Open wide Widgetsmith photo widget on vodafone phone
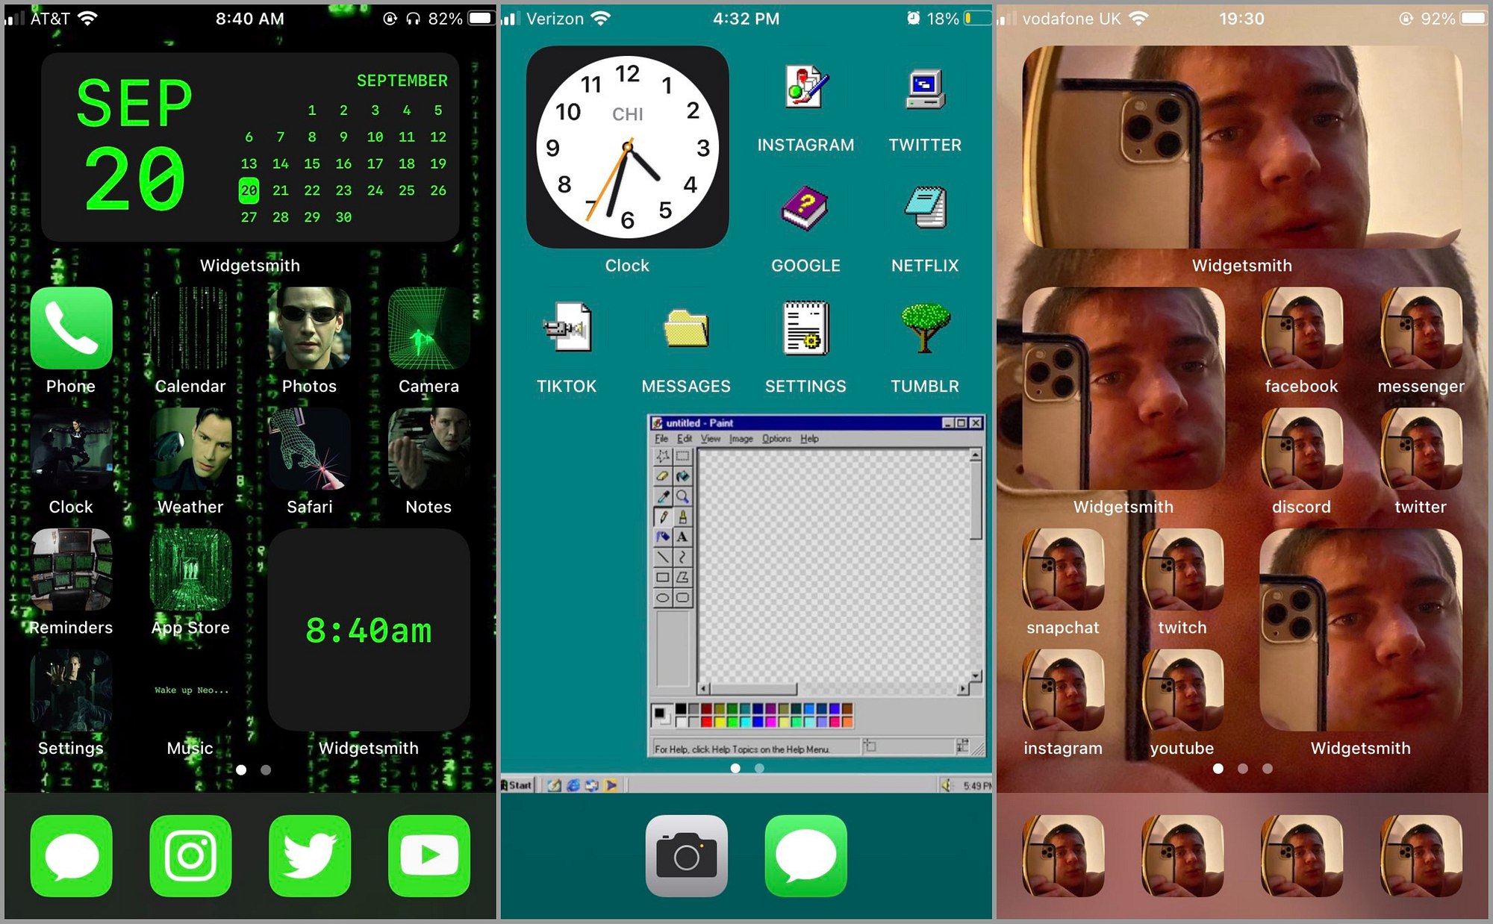This screenshot has height=924, width=1493. coord(1242,147)
